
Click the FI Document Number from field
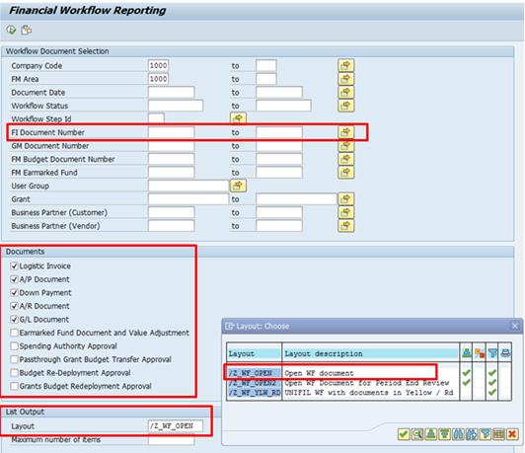tap(172, 132)
